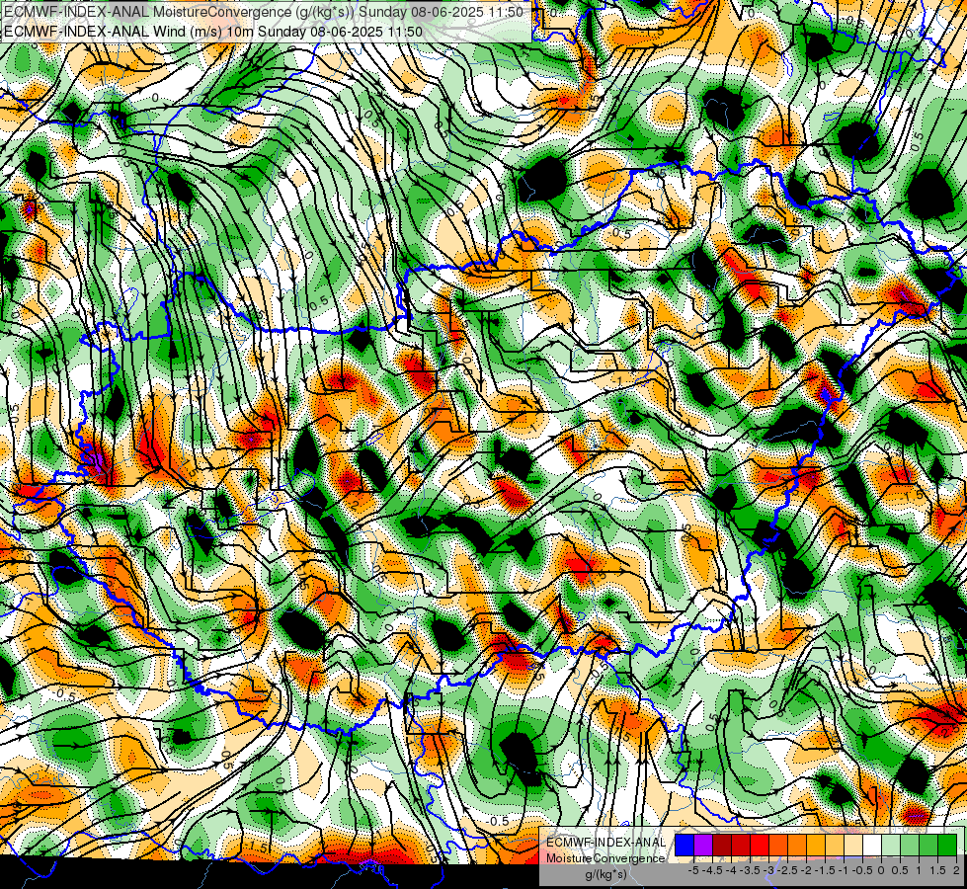This screenshot has height=889, width=967.
Task: Click the MoistureConvergence title line at the top
Action: 264,12
